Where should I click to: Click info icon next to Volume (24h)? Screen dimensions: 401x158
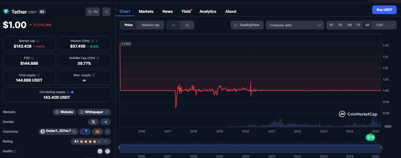pyautogui.click(x=92, y=41)
